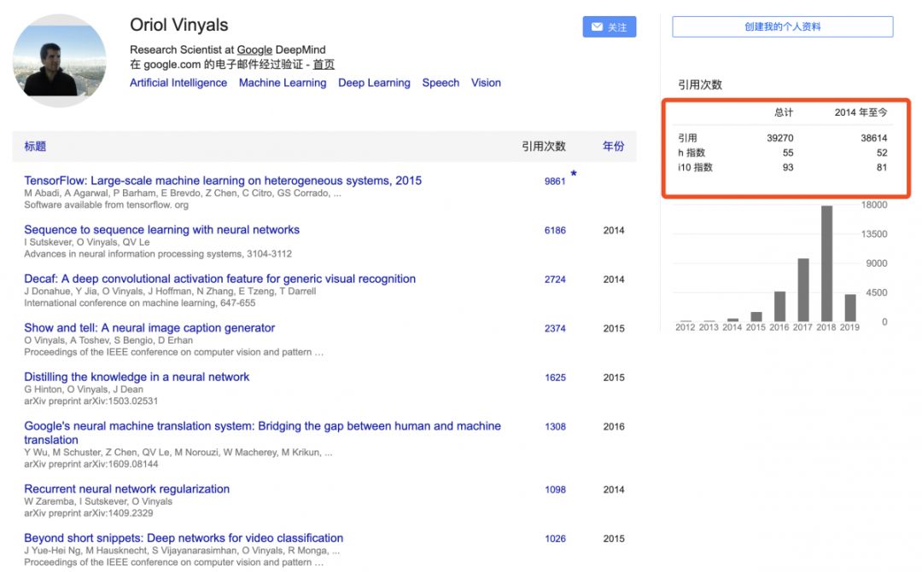
Task: Click the 创建我的个人资料 button
Action: 782,27
